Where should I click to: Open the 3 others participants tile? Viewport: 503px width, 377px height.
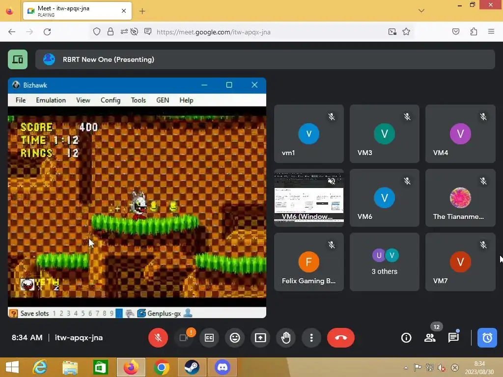click(x=384, y=262)
